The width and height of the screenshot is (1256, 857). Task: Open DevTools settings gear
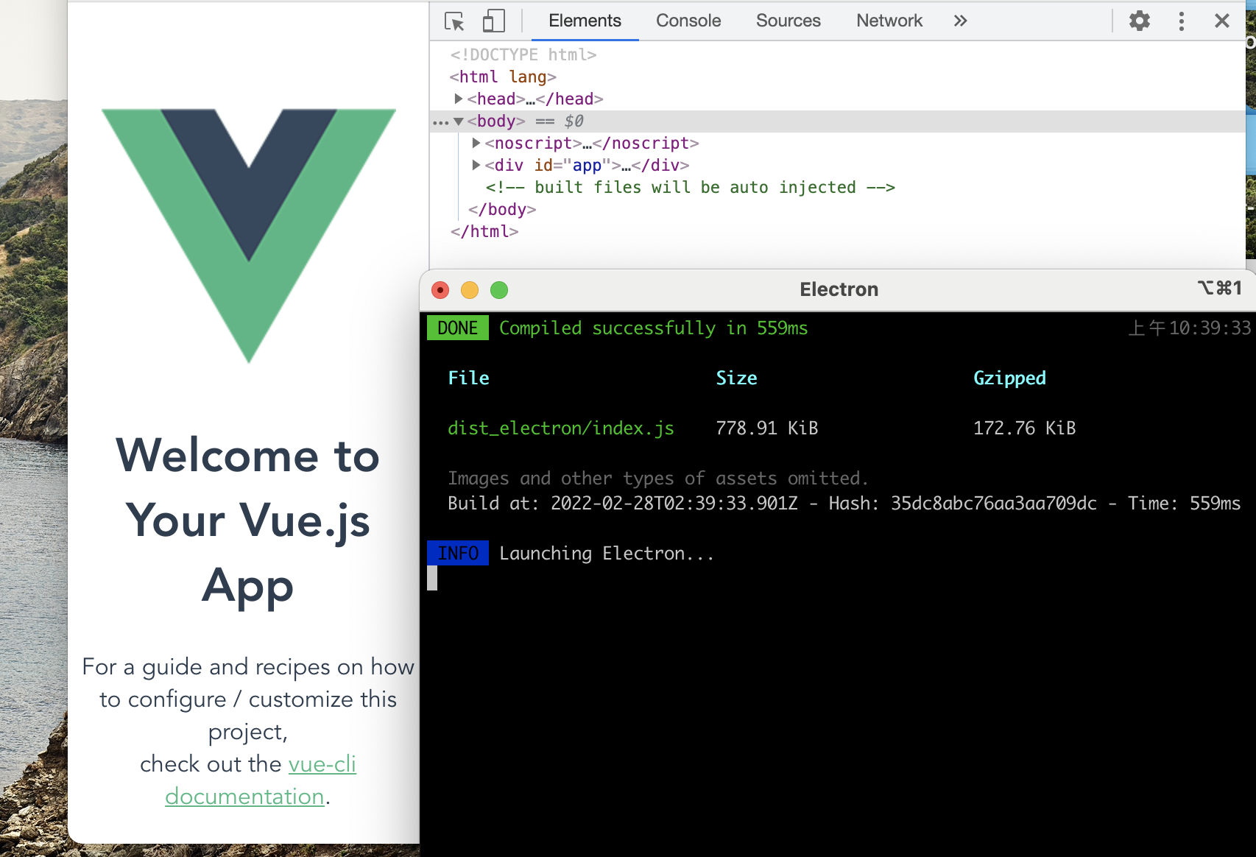click(x=1140, y=21)
